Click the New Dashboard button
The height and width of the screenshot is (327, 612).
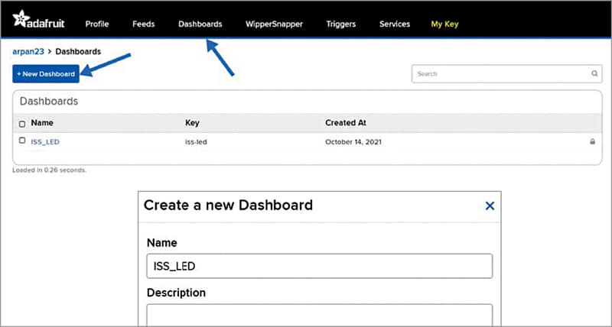click(x=46, y=74)
